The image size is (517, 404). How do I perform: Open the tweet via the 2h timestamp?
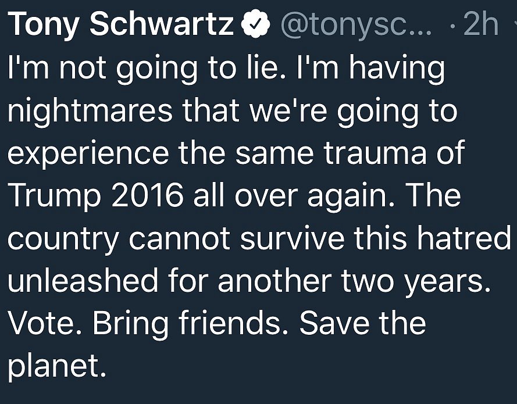point(480,24)
